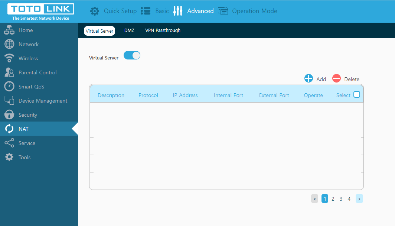Click the Service share icon

click(x=9, y=143)
